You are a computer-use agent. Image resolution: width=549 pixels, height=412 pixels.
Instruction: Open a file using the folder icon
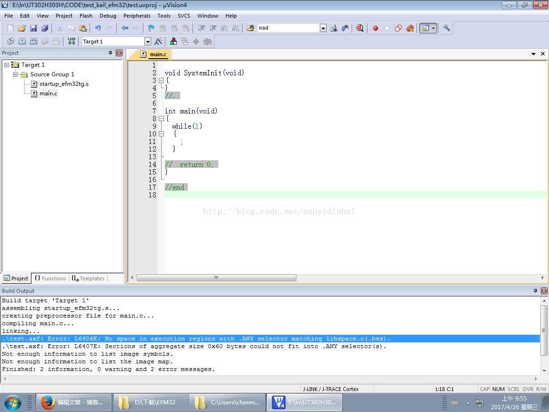[x=22, y=28]
